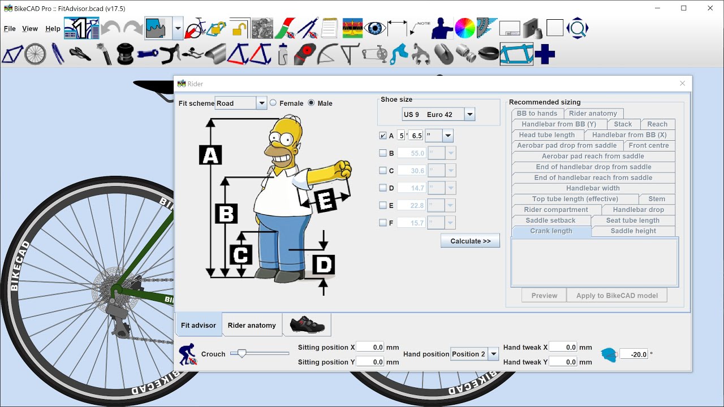Open the scales of justice flag icon

click(352, 28)
